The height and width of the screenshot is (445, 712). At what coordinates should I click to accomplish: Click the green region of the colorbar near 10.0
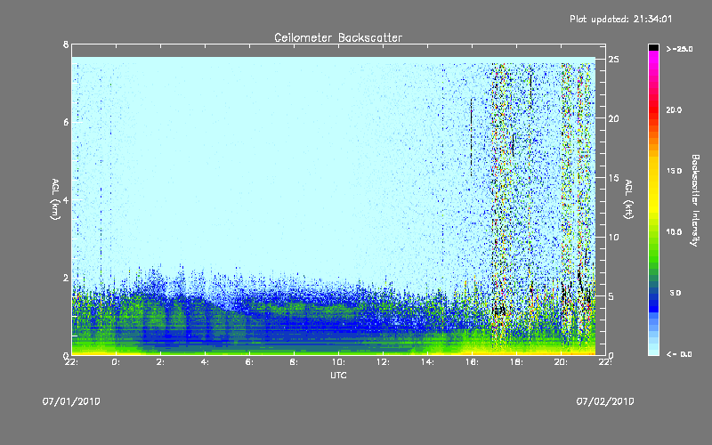[x=653, y=232]
